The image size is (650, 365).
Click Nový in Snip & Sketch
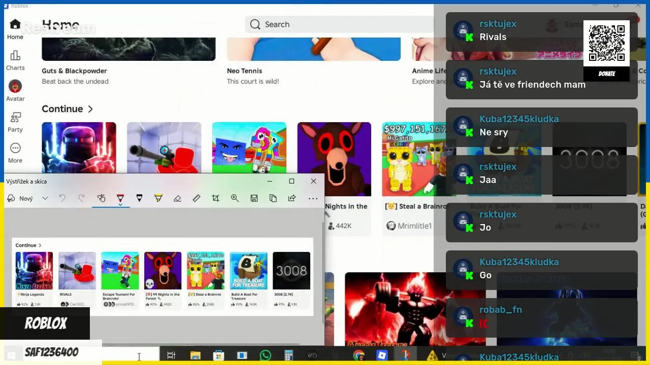[x=20, y=199]
